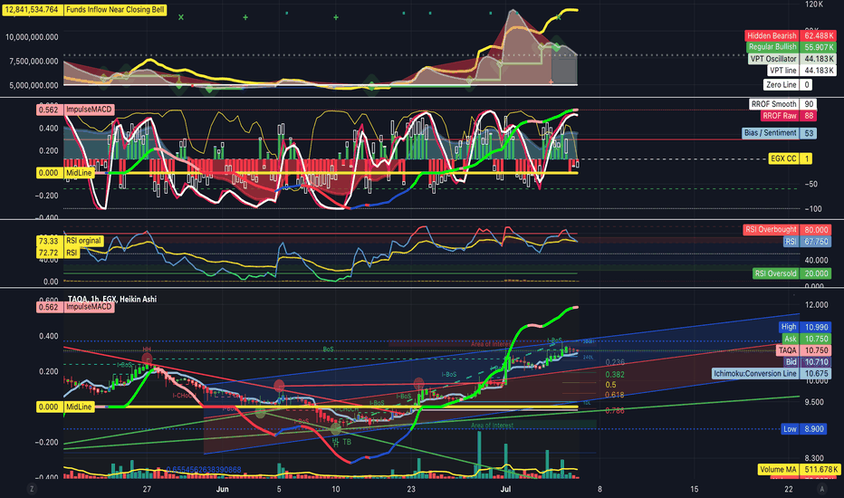Select the Low 8.900 price label
Viewport: 844px width, 498px height.
pyautogui.click(x=805, y=429)
